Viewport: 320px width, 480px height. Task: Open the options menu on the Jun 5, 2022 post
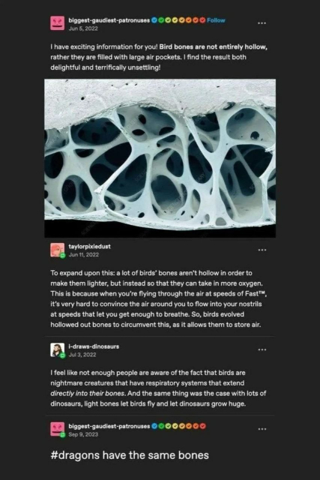tap(262, 23)
